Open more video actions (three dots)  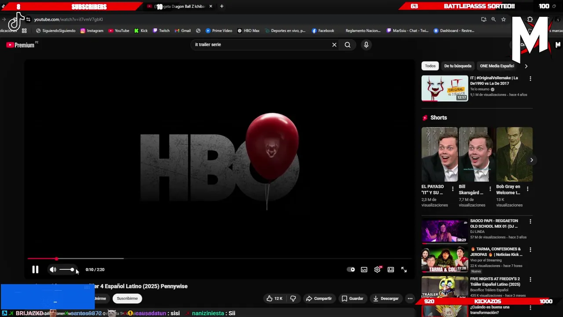coord(410,299)
